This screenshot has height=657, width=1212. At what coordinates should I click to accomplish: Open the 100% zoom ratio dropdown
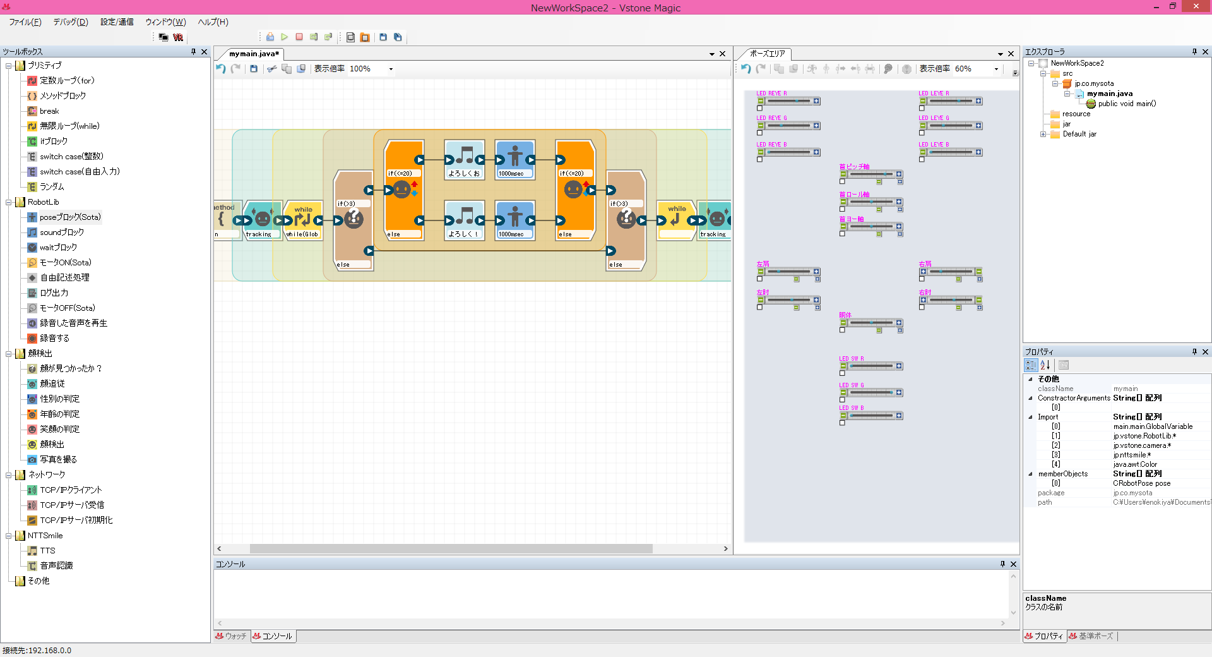click(391, 69)
